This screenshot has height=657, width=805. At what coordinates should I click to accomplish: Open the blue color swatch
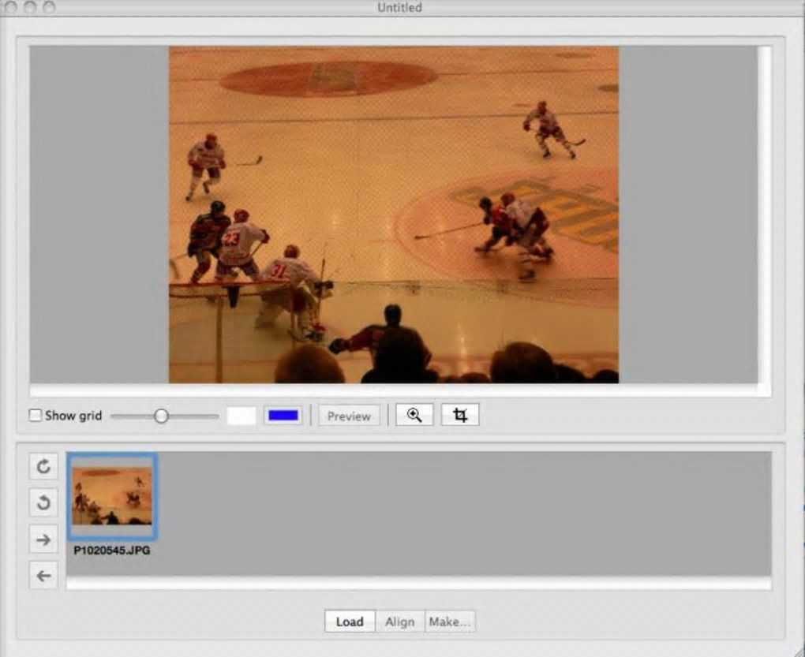[283, 416]
